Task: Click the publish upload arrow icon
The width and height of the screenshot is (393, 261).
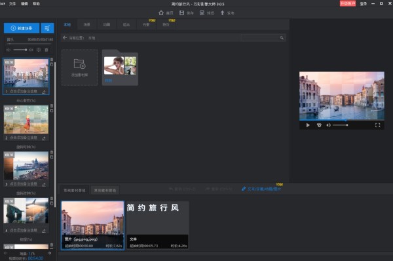Action: 222,13
